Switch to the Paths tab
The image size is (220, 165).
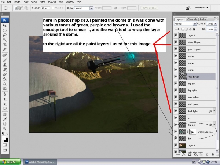[203, 19]
